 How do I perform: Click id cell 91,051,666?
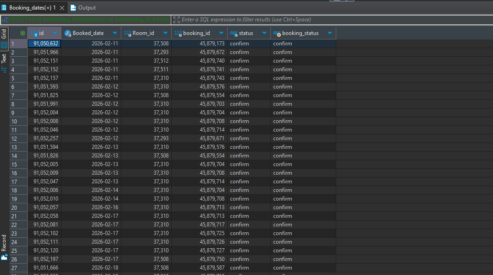[45, 268]
